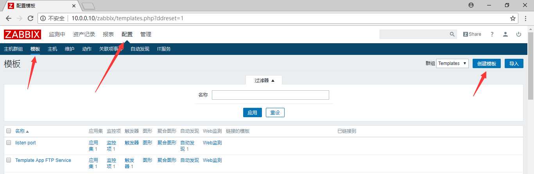Select all templates header checkbox

[x=9, y=131]
